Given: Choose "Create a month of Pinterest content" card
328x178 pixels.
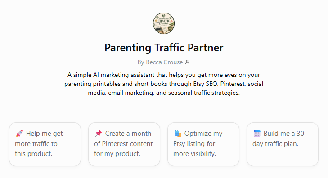Looking at the screenshot, I should coord(124,144).
